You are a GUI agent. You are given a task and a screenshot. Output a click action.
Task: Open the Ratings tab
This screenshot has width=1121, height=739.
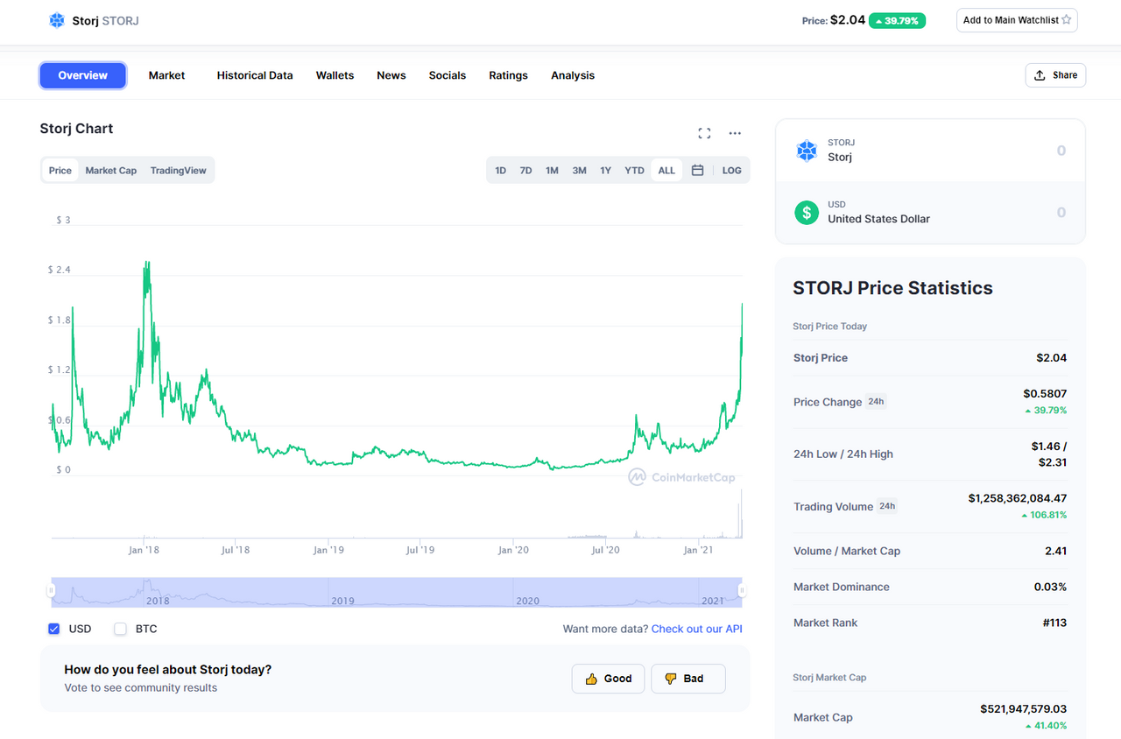(x=508, y=75)
